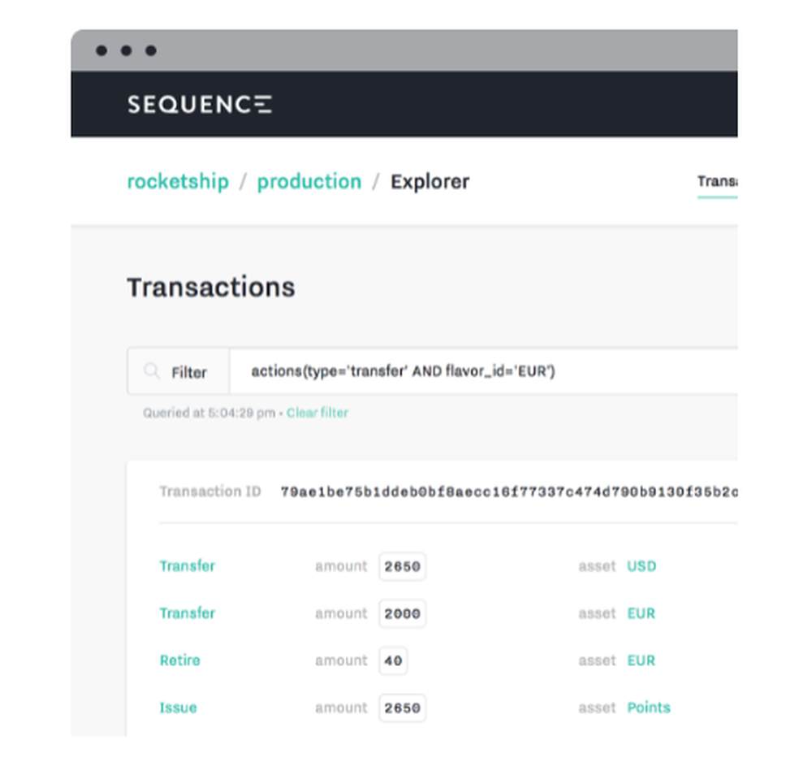Click the first window control dot
The height and width of the screenshot is (779, 812).
pyautogui.click(x=101, y=50)
